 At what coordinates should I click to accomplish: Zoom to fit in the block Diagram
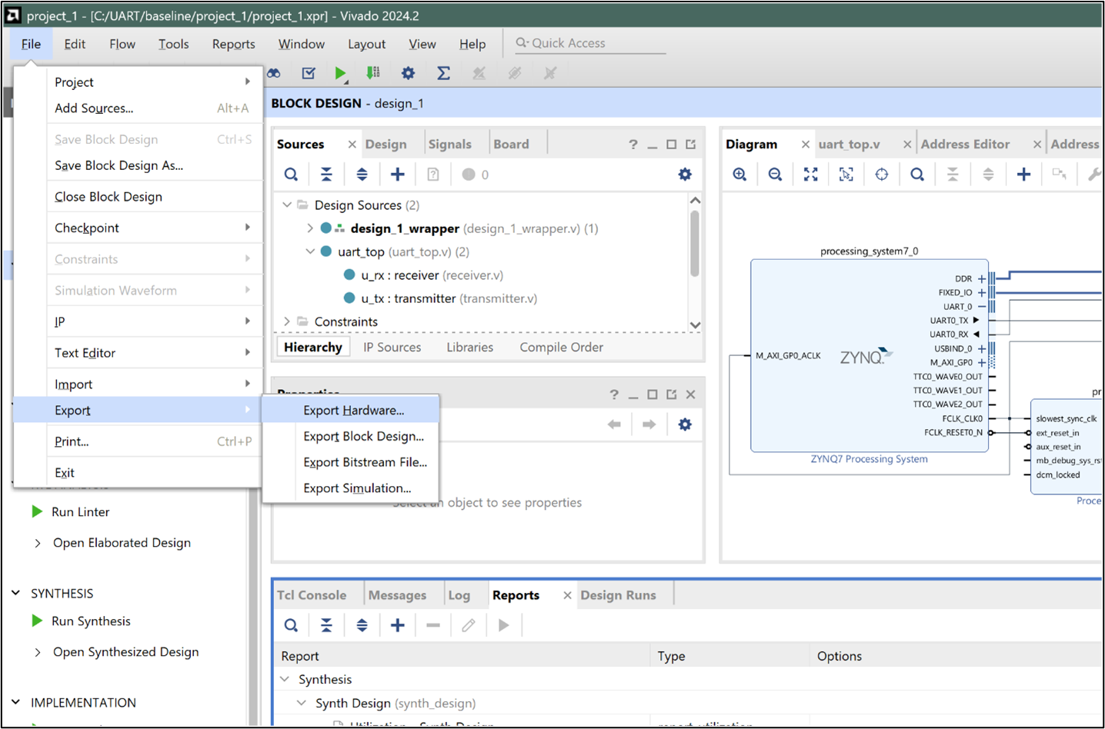810,175
